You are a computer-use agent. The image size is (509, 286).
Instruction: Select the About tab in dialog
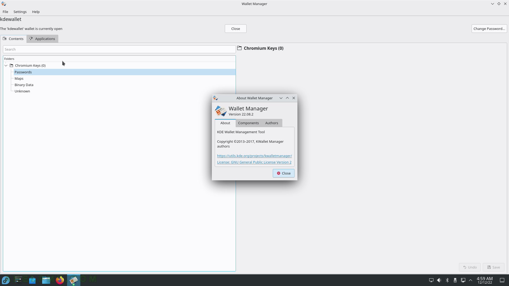click(225, 123)
